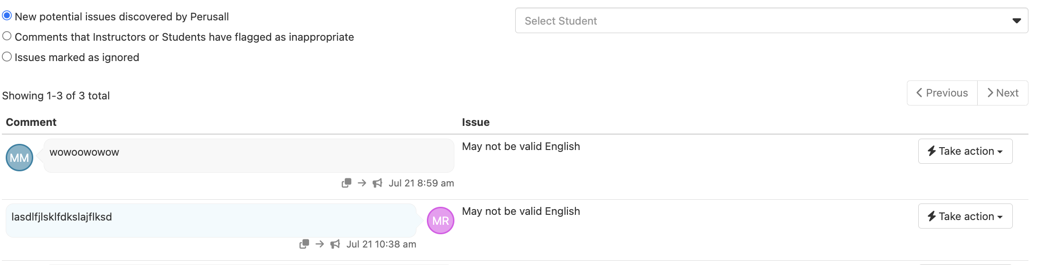The image size is (1037, 265).
Task: Click megaphone icon under lasdlfjlsklfdkslajflksd comment
Action: (x=335, y=244)
